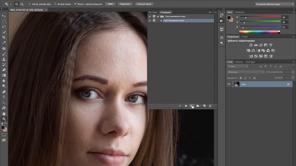Click the Подогнать fit screen button
Viewport: 296px width, 166px height.
(x=125, y=4)
